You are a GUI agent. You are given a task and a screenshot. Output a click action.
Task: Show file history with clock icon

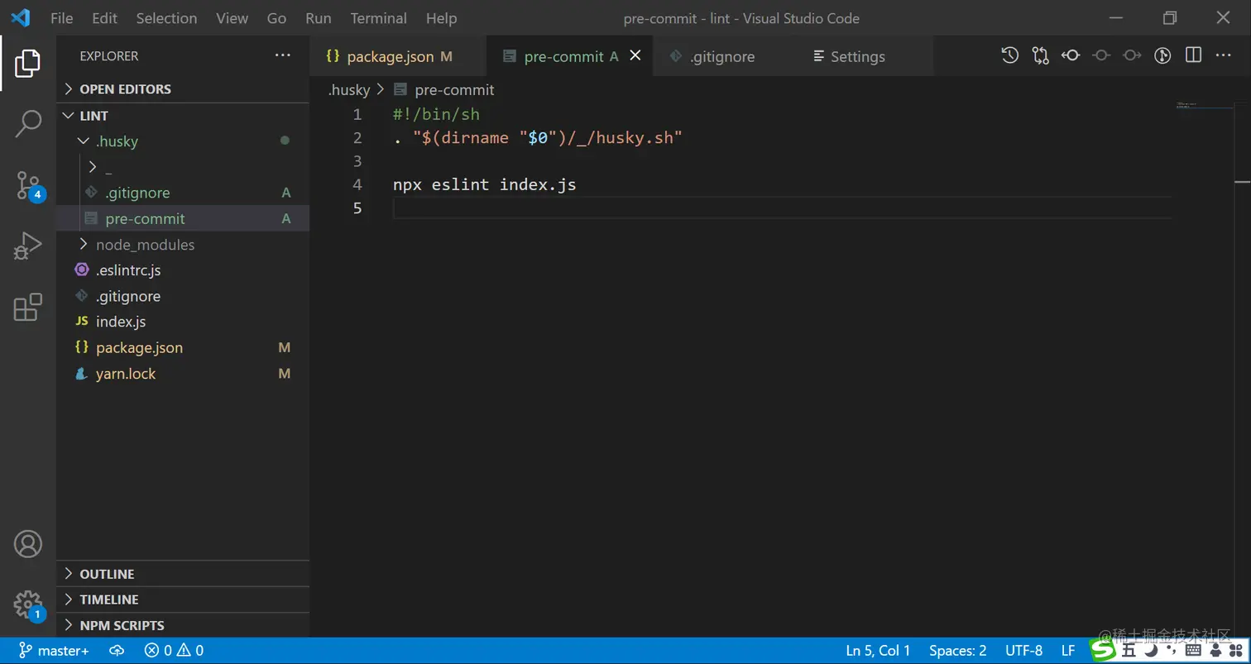tap(1009, 55)
